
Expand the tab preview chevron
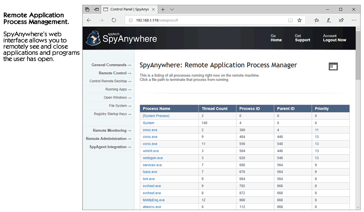tap(172, 9)
